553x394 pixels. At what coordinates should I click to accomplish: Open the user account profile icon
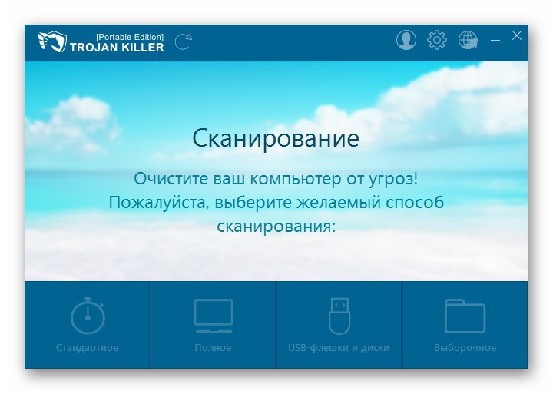coord(406,39)
